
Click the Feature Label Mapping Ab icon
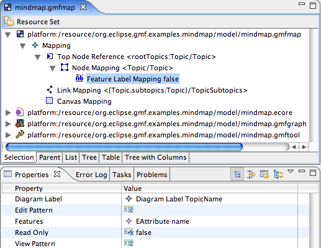coord(79,78)
